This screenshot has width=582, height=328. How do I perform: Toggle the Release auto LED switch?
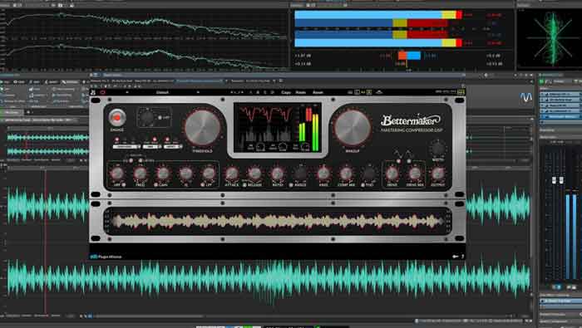pos(244,184)
